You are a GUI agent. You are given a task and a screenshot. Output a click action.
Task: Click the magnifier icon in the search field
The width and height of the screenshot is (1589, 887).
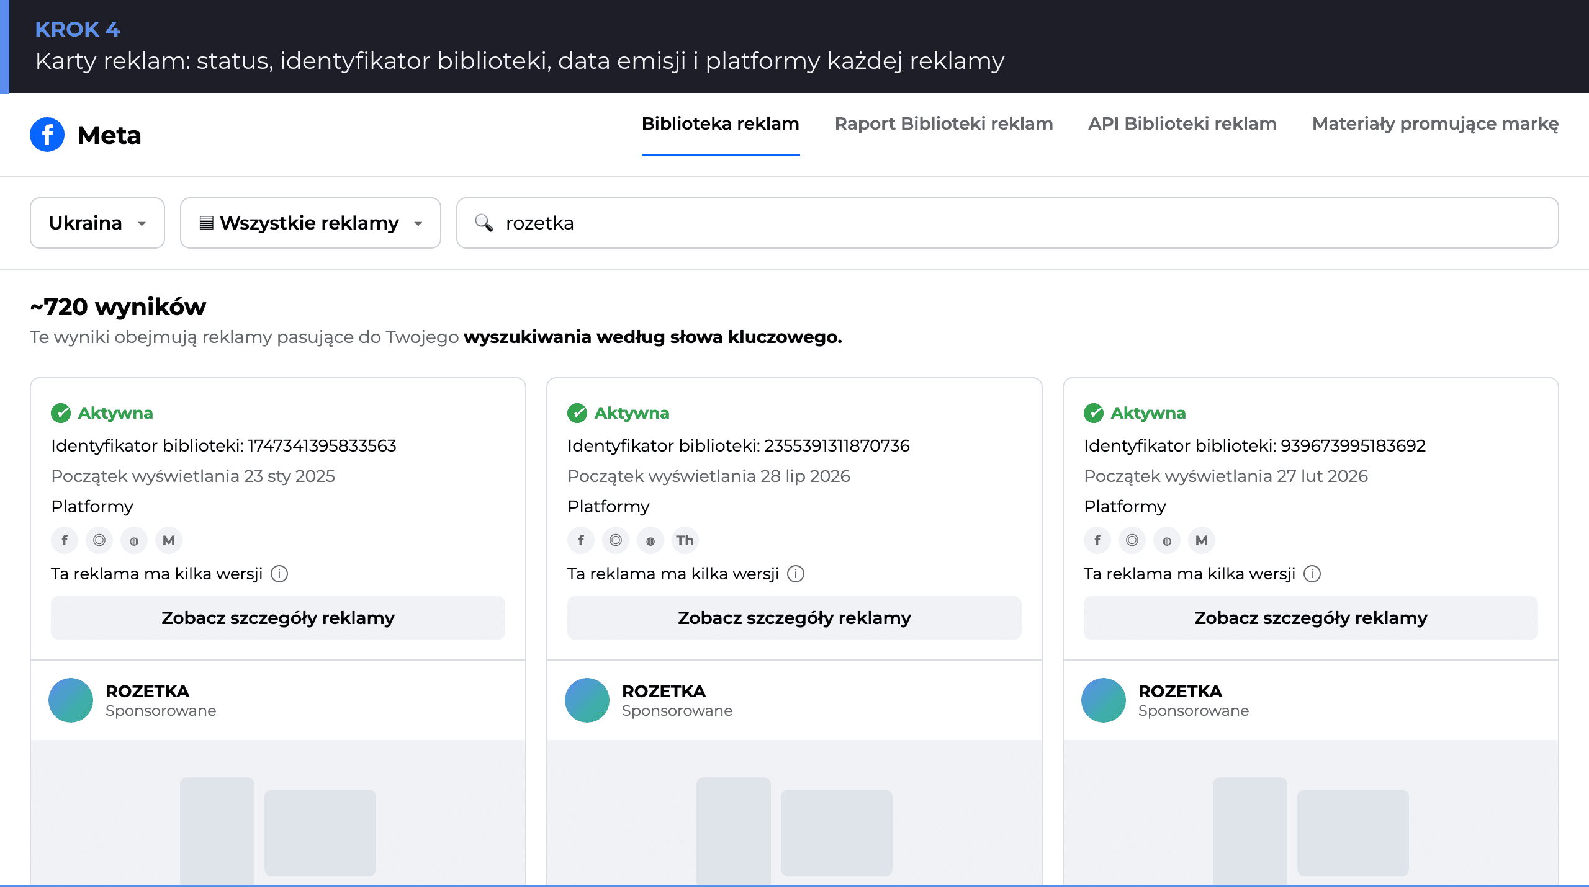[484, 223]
